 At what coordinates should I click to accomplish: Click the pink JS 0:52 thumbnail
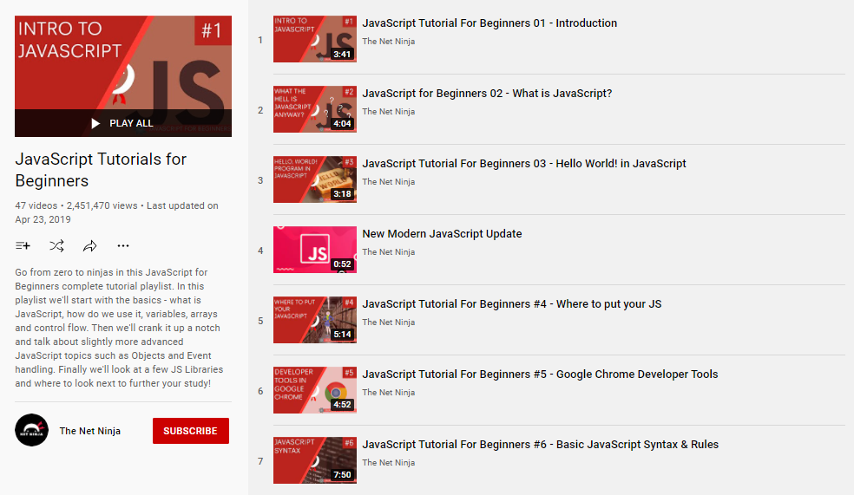point(315,250)
